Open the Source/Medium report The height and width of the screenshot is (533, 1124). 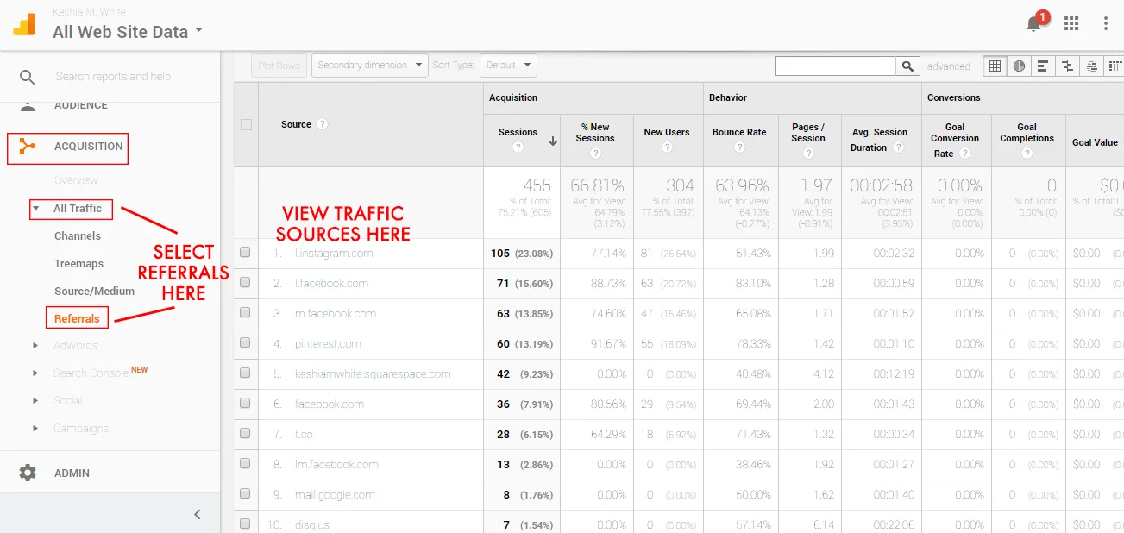pyautogui.click(x=94, y=292)
